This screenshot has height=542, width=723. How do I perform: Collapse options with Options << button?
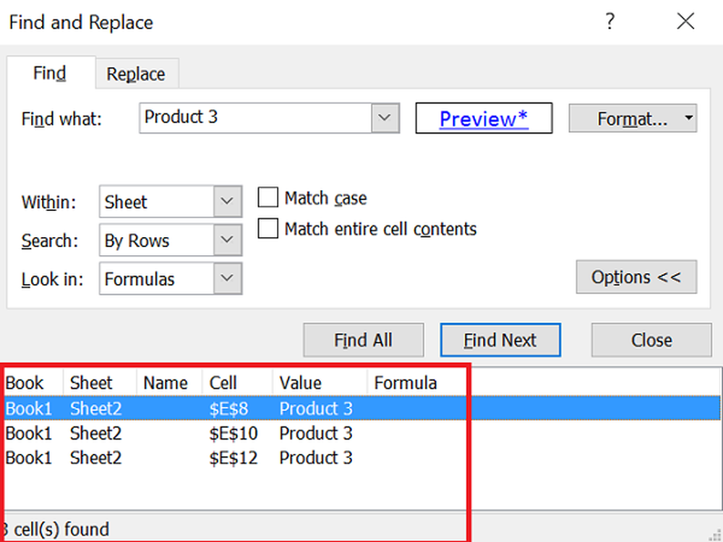(x=636, y=278)
